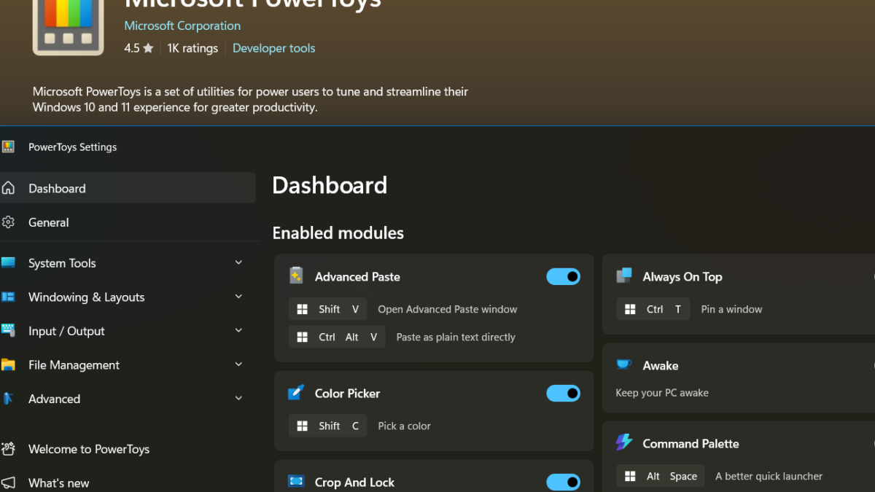
Task: Click the Always On Top icon
Action: pyautogui.click(x=624, y=276)
